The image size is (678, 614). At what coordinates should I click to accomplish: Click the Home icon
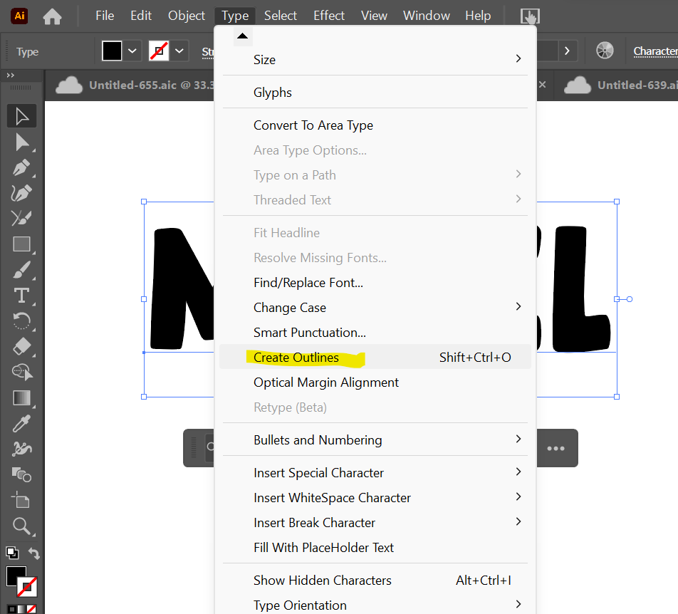(53, 16)
